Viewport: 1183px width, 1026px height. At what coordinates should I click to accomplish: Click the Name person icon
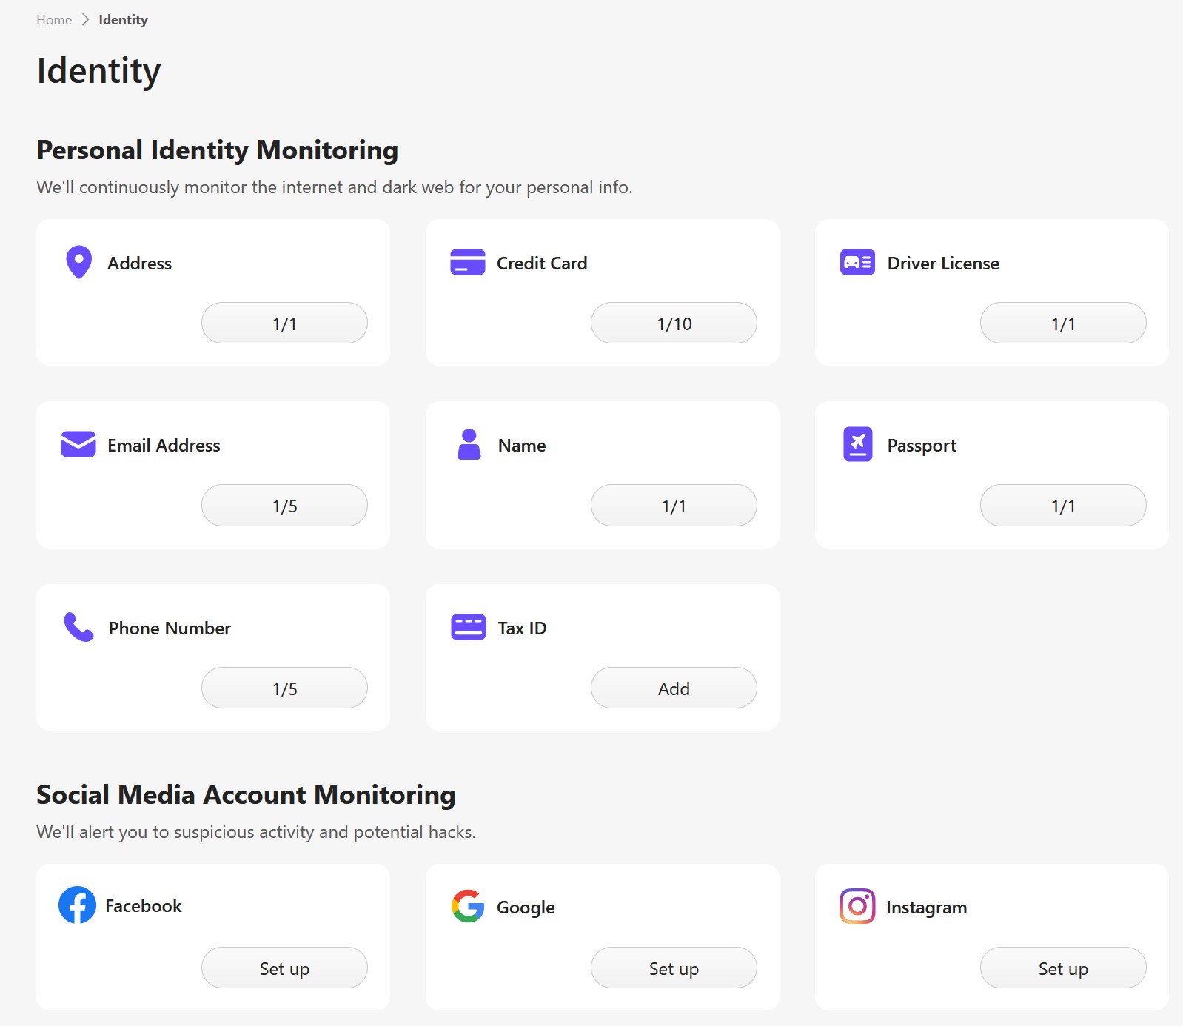469,444
